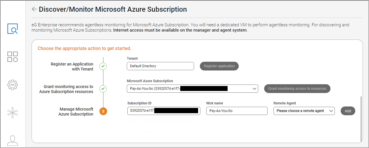
Task: Open the user profile icon in sidebar
Action: point(13,140)
